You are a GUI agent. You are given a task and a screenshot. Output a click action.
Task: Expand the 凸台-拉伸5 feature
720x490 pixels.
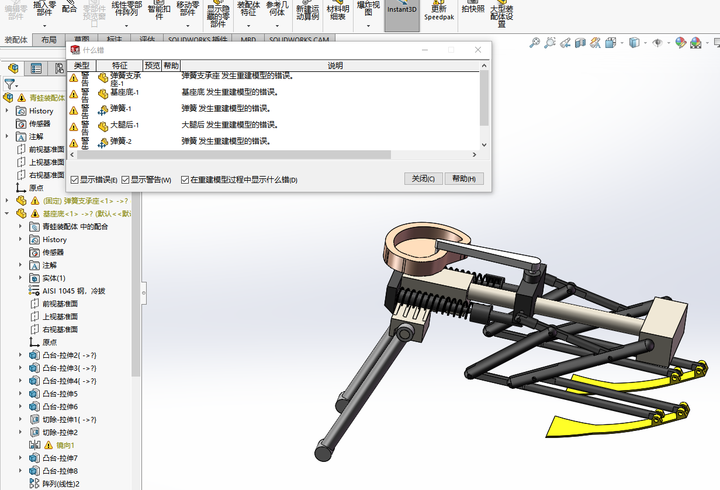click(x=20, y=394)
